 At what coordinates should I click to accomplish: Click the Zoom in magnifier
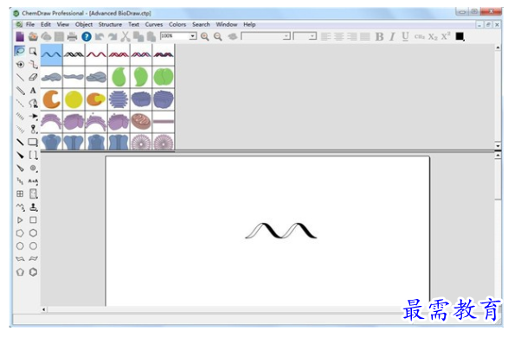point(204,36)
